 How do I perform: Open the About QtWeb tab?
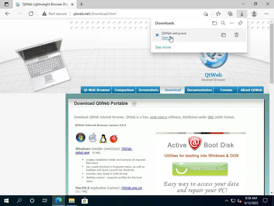point(251,90)
